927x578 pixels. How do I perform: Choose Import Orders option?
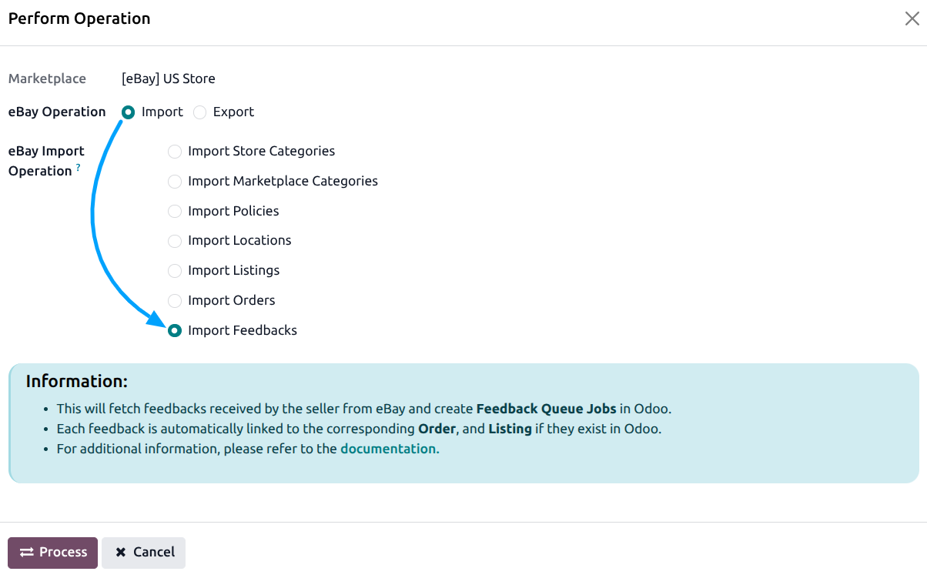pyautogui.click(x=175, y=301)
